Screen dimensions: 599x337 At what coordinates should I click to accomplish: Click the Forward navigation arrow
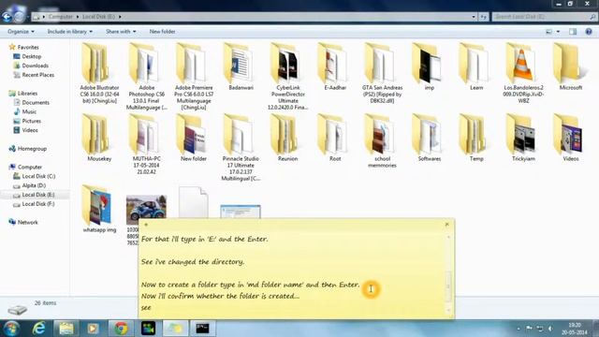click(x=19, y=17)
